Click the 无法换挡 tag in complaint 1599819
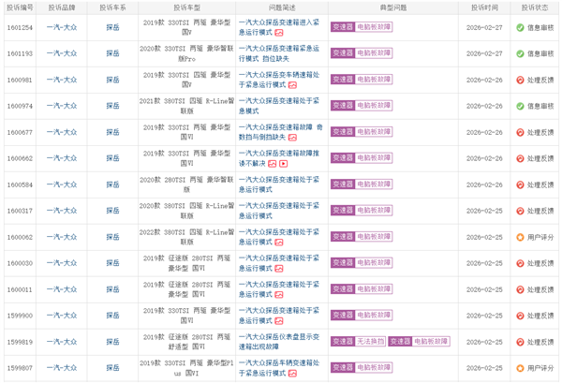Screen dimensions: 562x383 371,343
